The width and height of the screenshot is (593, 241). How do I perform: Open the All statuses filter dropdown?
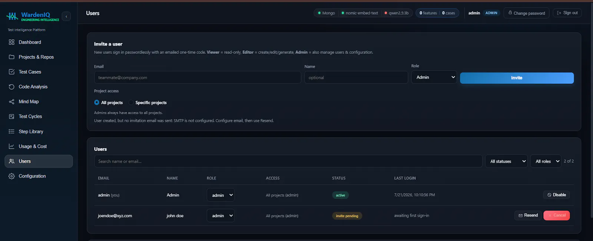click(506, 161)
